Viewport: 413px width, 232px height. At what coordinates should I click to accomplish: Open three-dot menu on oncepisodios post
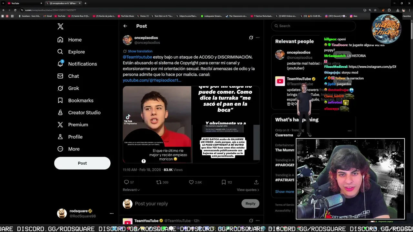coord(257,38)
